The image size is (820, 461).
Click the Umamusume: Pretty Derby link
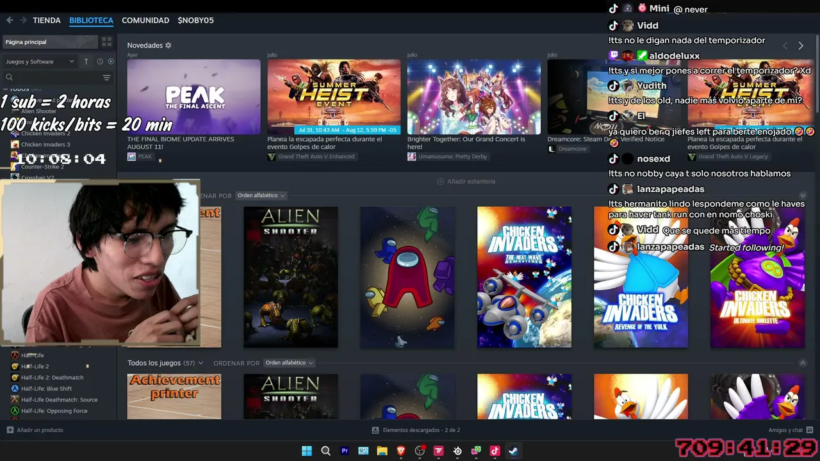(x=447, y=156)
